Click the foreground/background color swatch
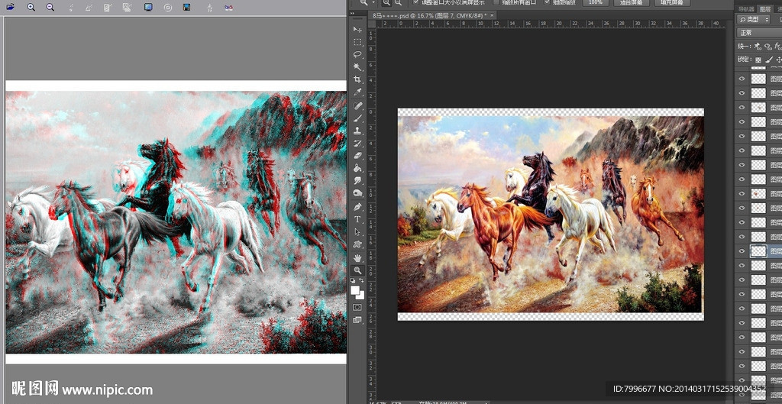 click(357, 291)
